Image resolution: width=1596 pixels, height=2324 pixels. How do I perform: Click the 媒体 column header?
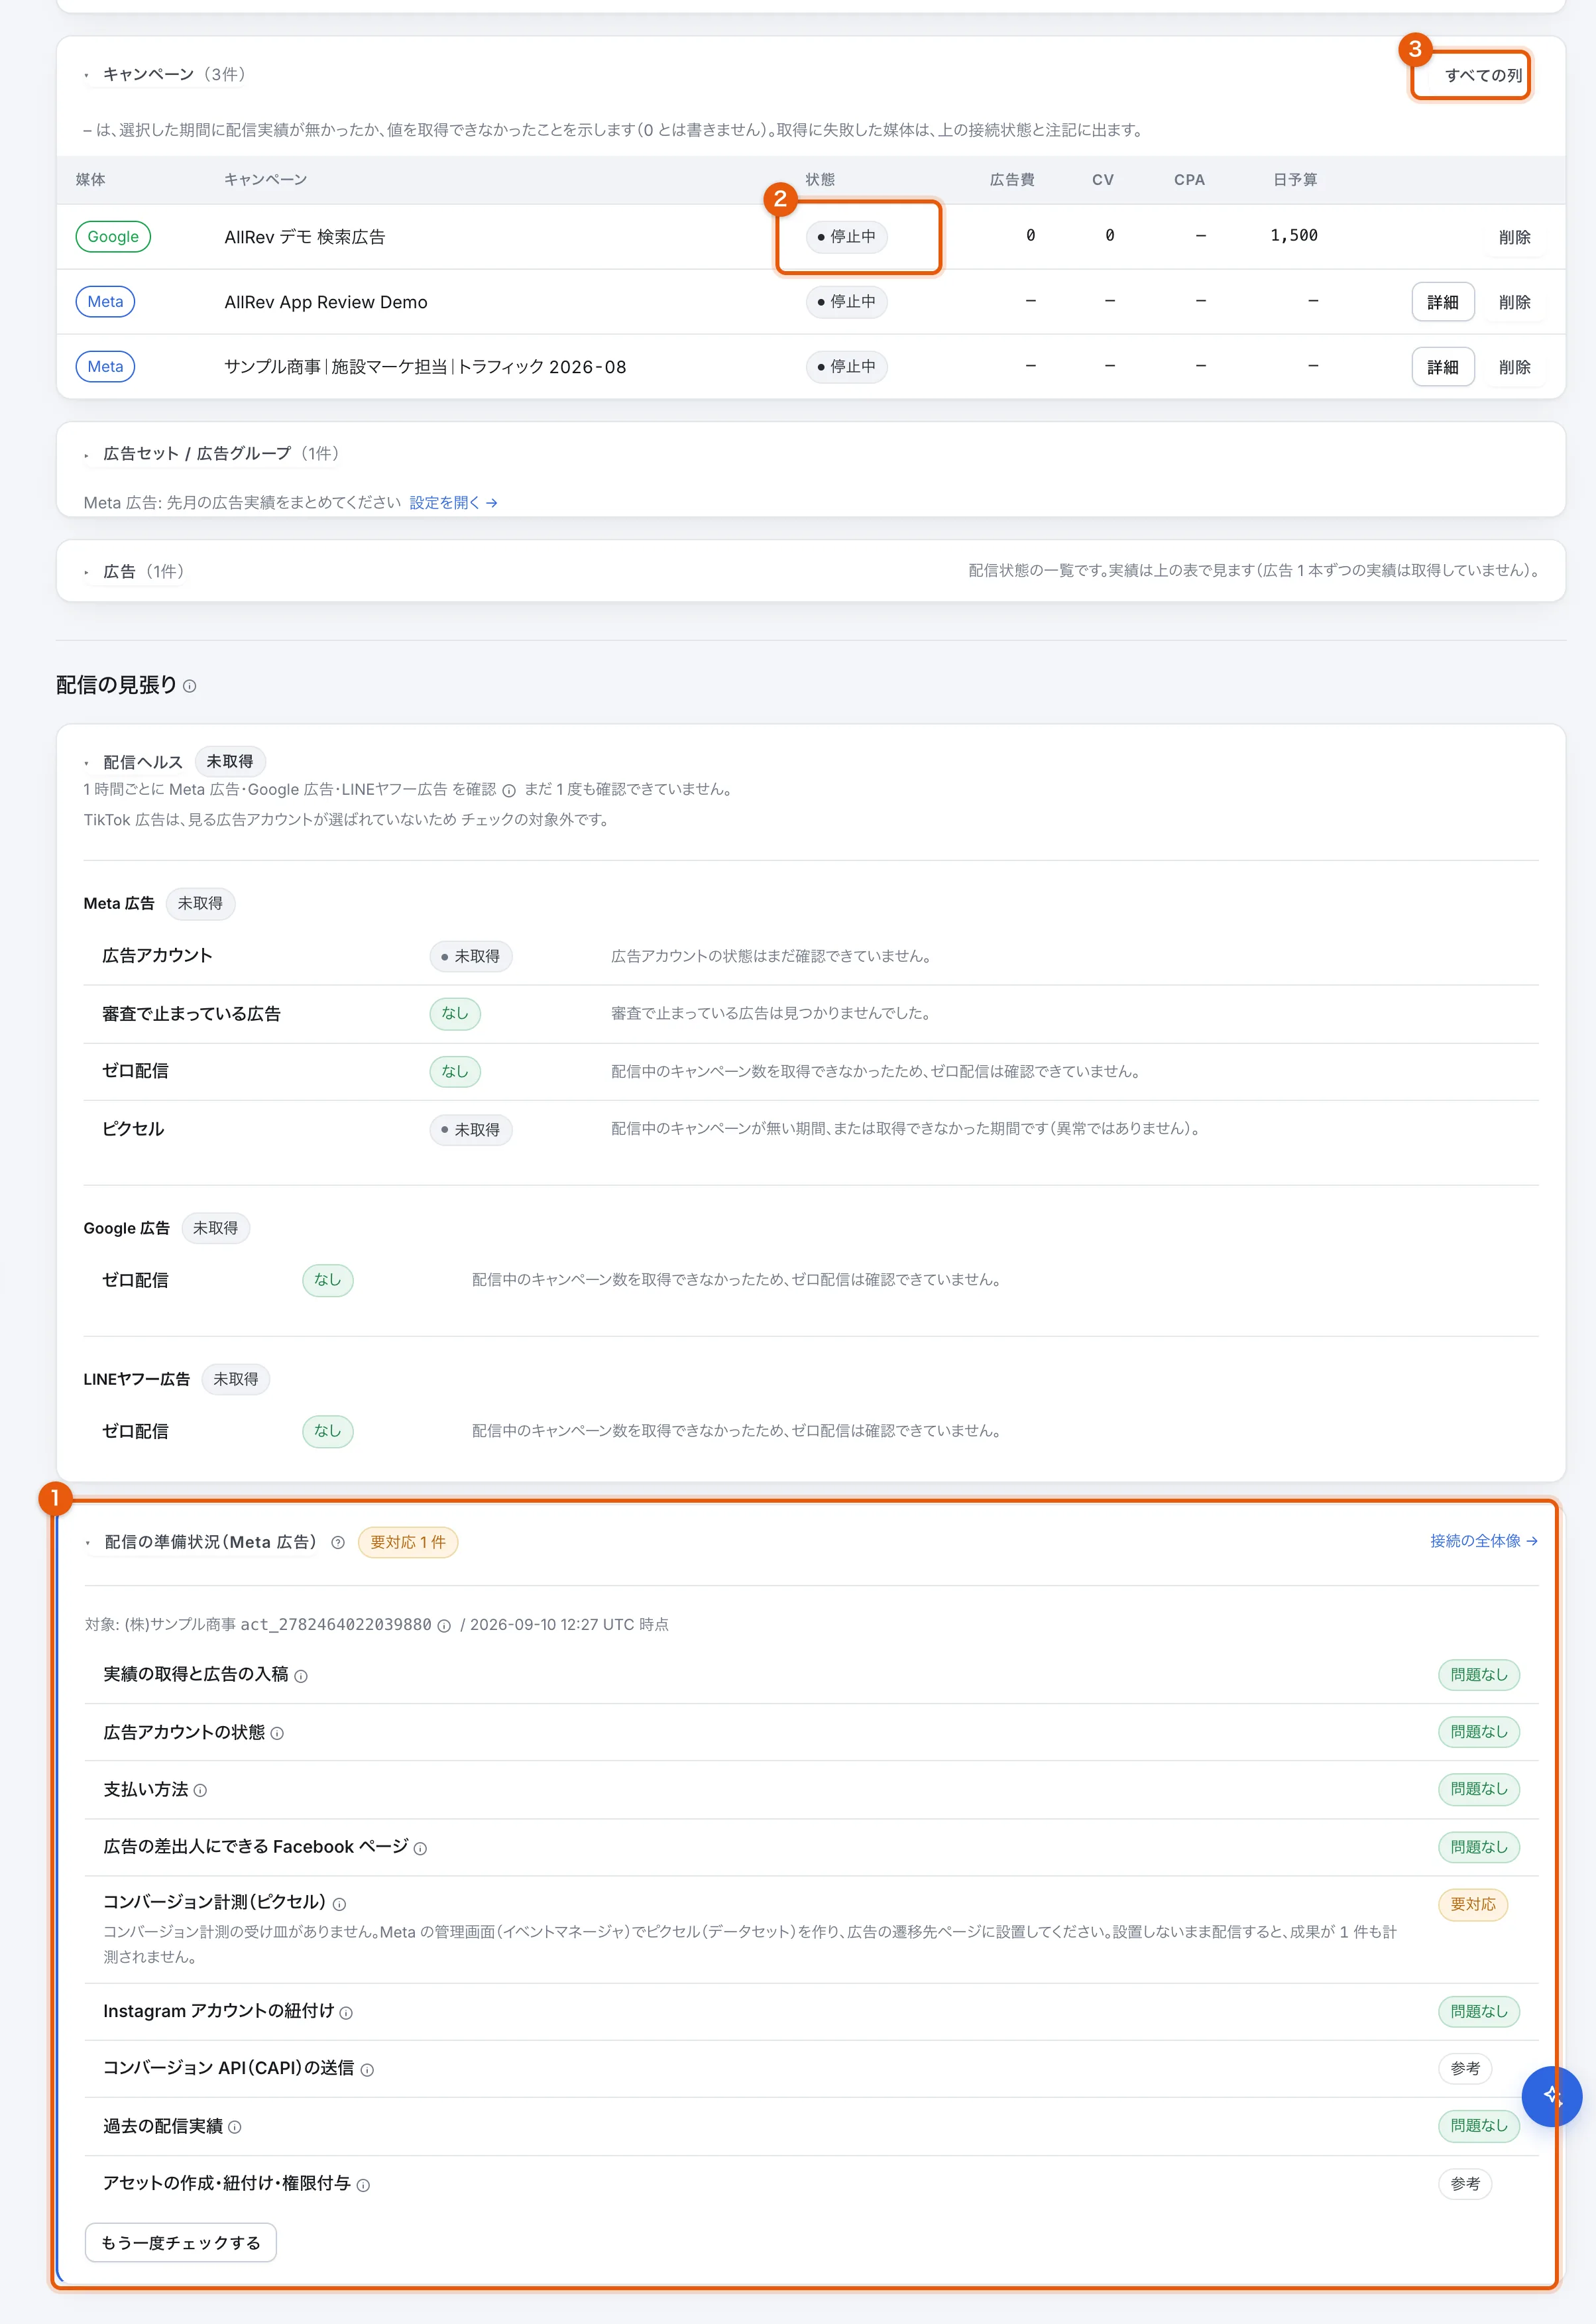pyautogui.click(x=90, y=179)
